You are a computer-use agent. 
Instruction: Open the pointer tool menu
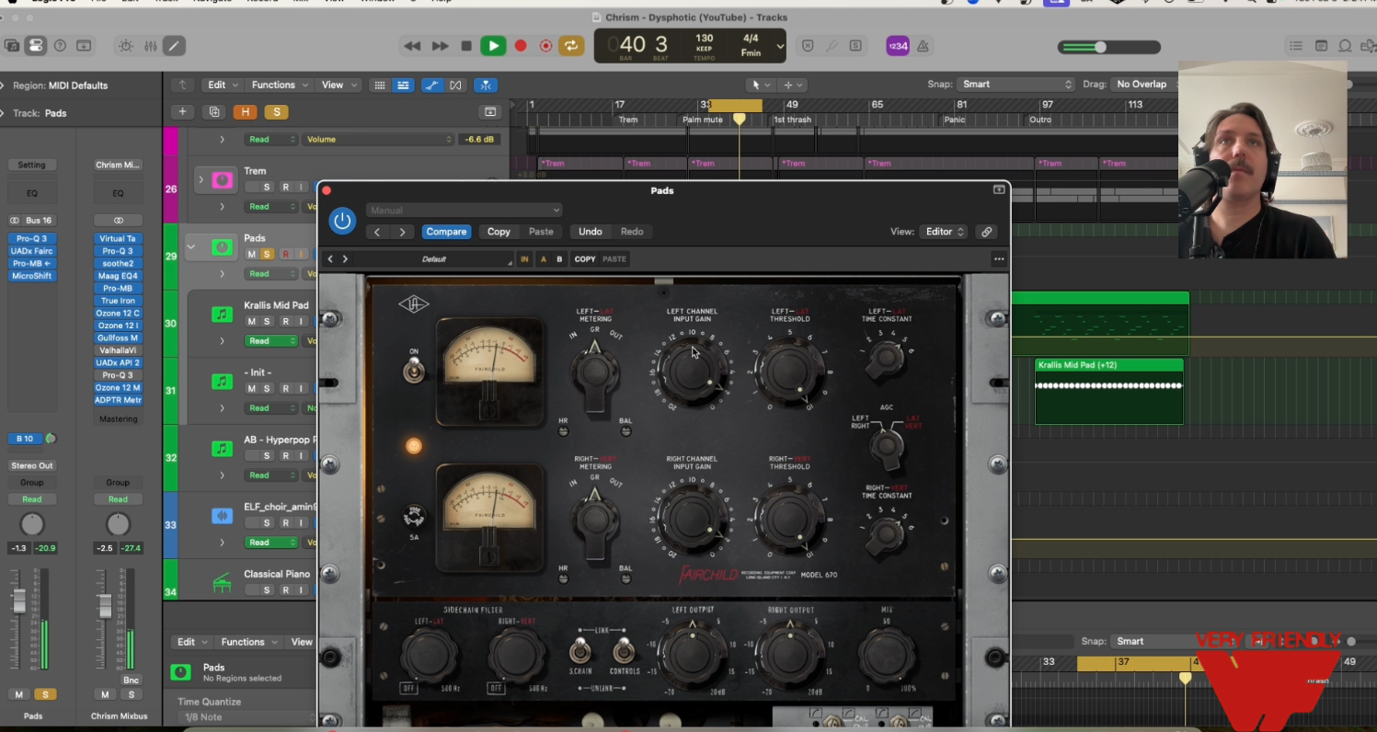pos(759,85)
